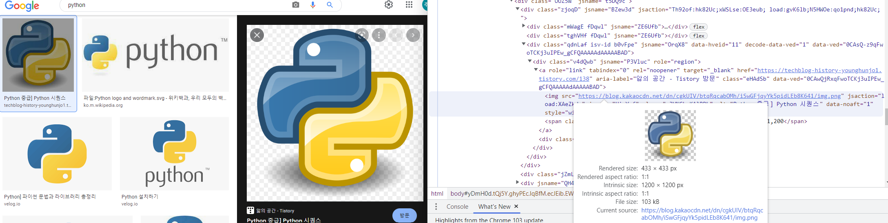Close the What's New drawer tab
This screenshot has height=223, width=888.
[516, 206]
